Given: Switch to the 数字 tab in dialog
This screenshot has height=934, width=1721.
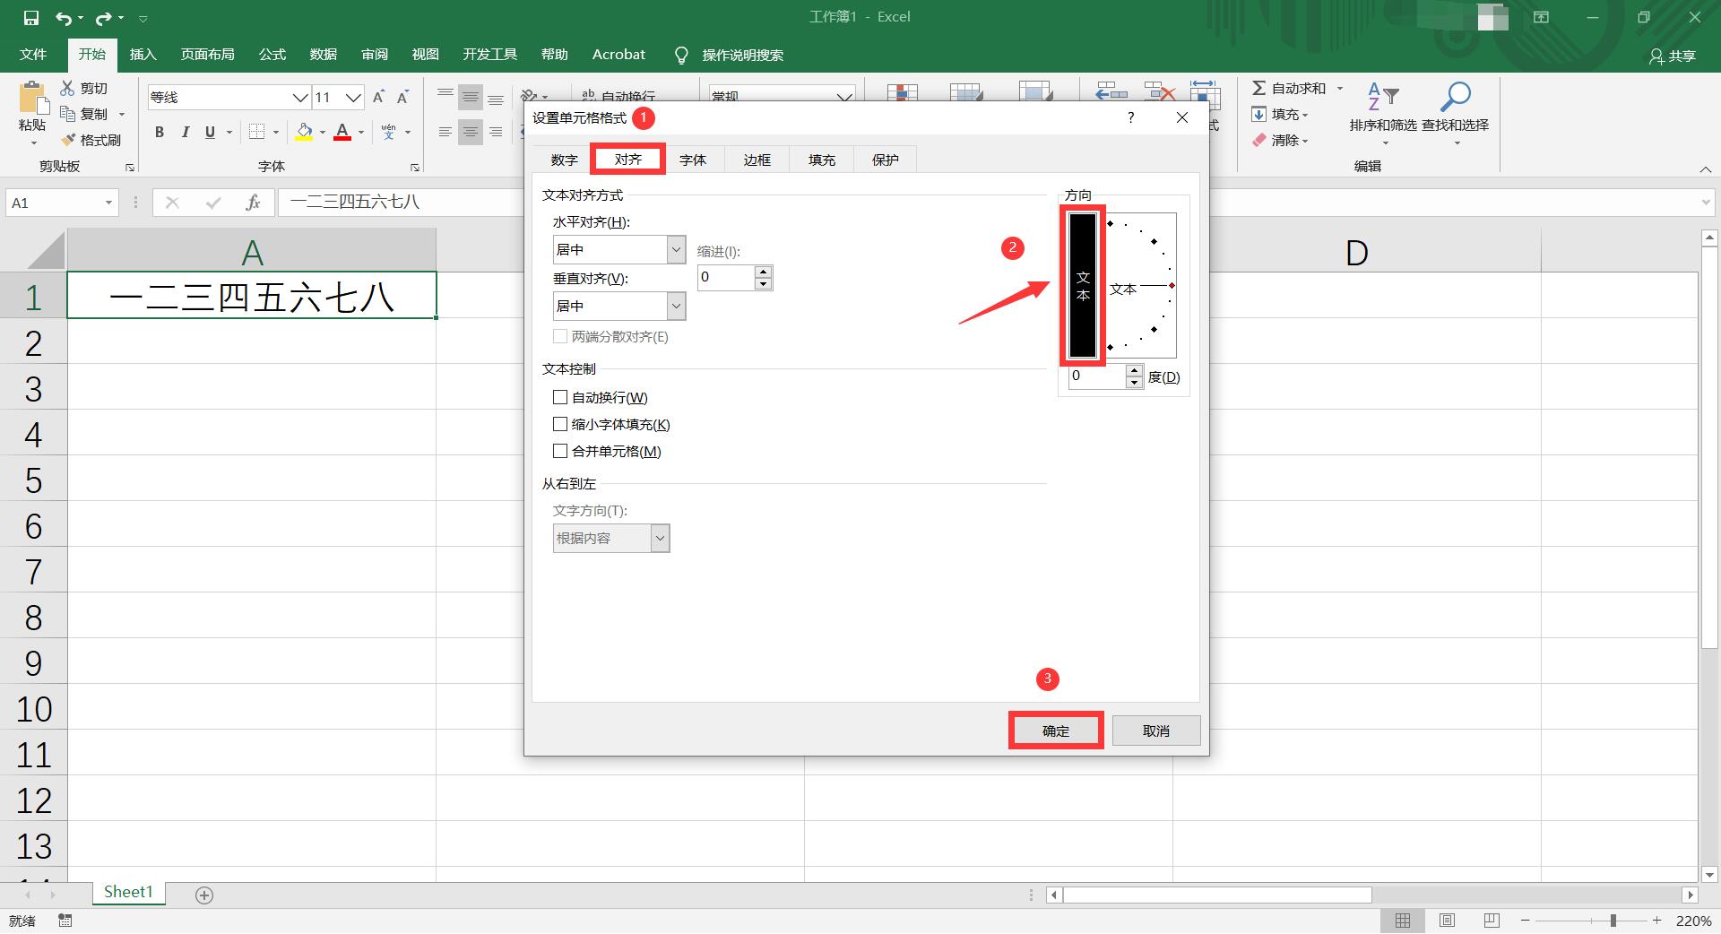Looking at the screenshot, I should [x=565, y=160].
